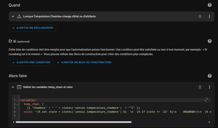Click the horizontal scrollbar thumb of the editor
Viewport: 218px width, 128px height.
pyautogui.click(x=74, y=122)
